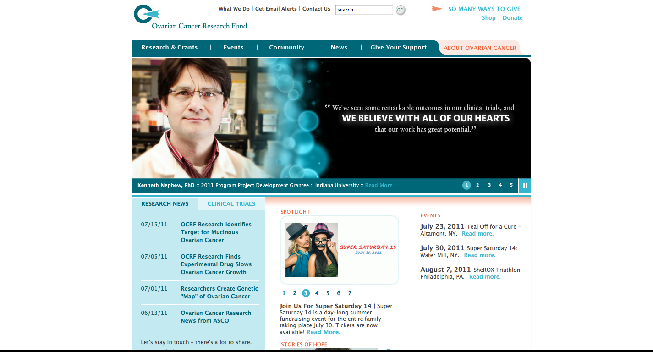Jump to hero slide 5
Screen dimensions: 653x352
pos(511,185)
